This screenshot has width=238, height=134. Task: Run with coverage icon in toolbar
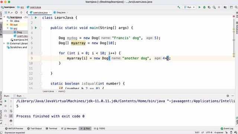pyautogui.click(x=209, y=7)
